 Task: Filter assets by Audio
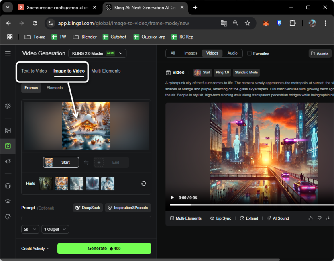point(232,53)
